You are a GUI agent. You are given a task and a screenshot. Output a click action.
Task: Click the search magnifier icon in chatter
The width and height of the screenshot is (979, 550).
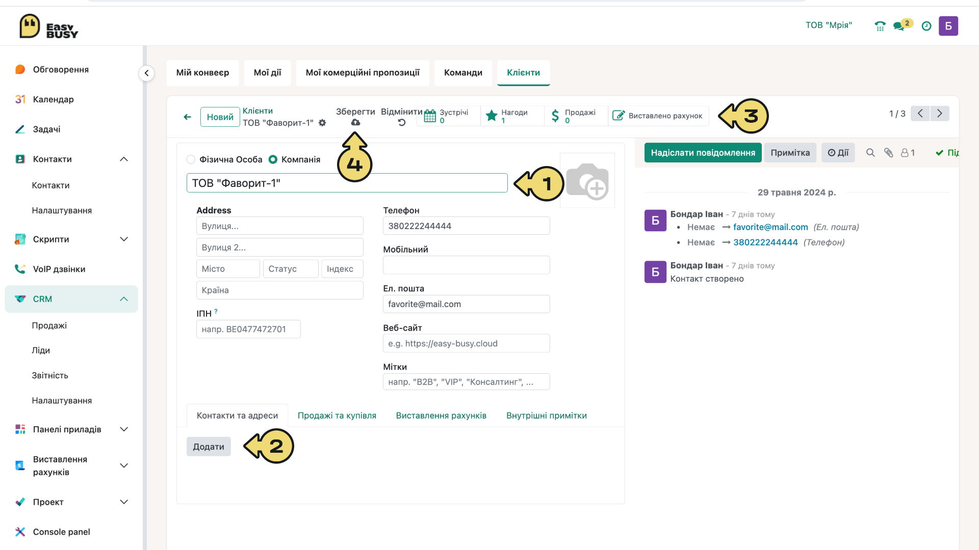(x=870, y=153)
